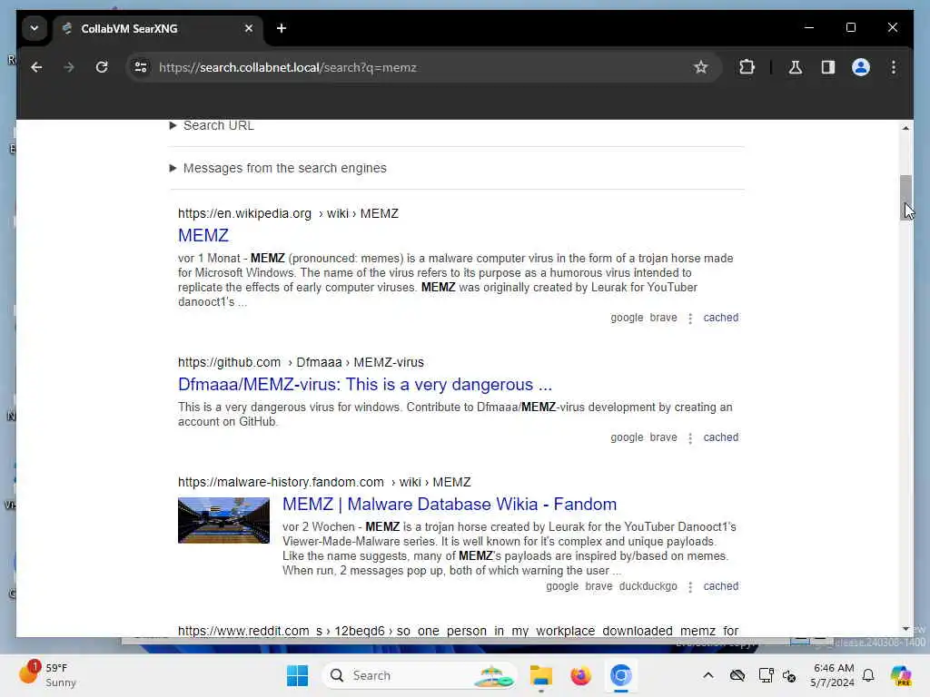Viewport: 930px width, 697px height.
Task: Open the Chrome profile avatar
Action: click(x=861, y=67)
